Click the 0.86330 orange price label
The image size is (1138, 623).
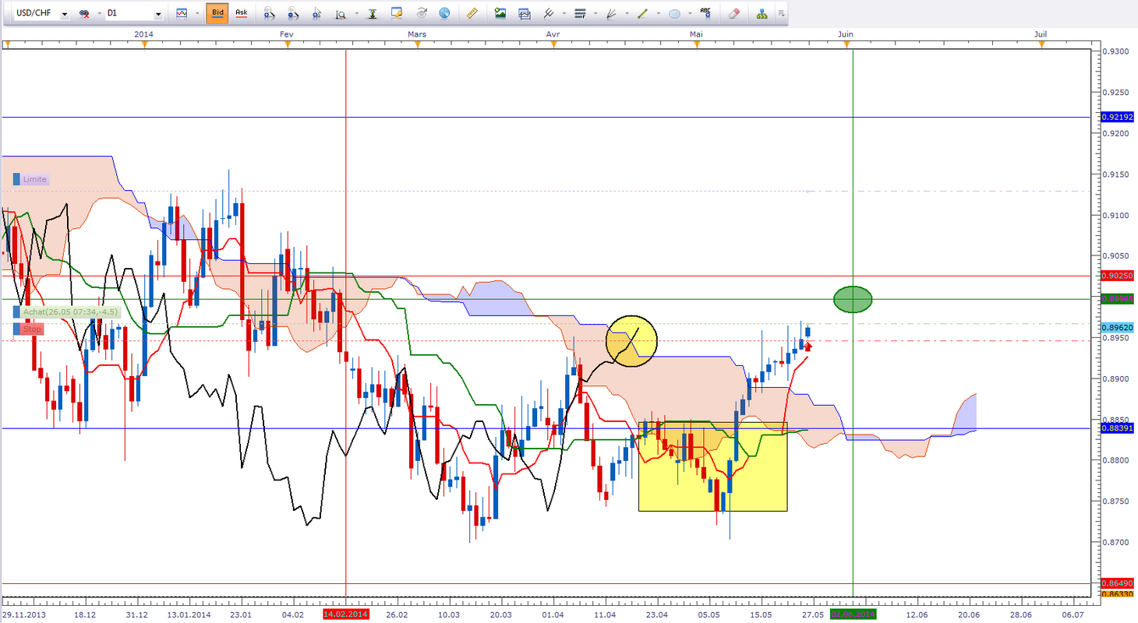[x=1117, y=594]
